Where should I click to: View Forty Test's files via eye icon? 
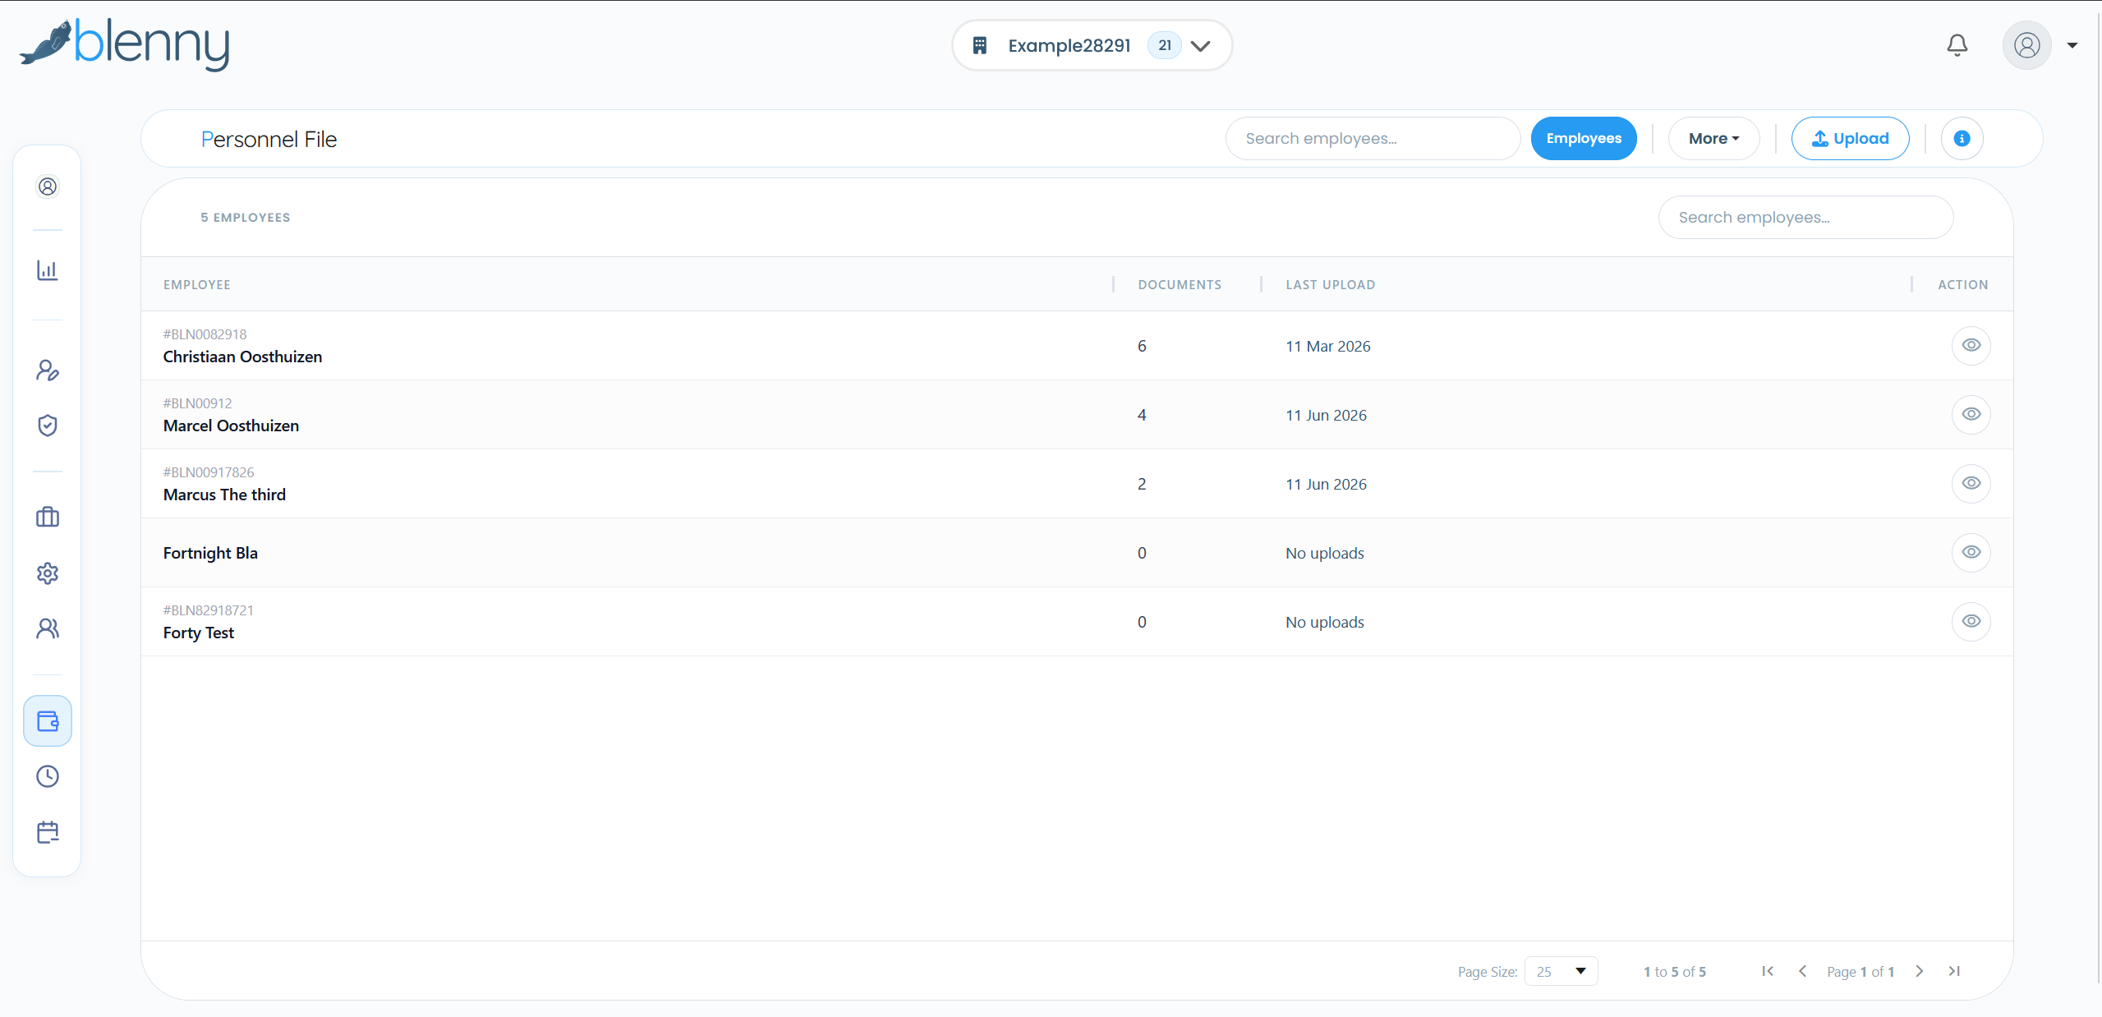[x=1971, y=621]
